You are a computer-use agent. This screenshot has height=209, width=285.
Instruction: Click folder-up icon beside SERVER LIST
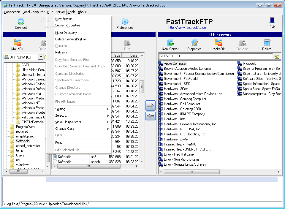(x=277, y=56)
